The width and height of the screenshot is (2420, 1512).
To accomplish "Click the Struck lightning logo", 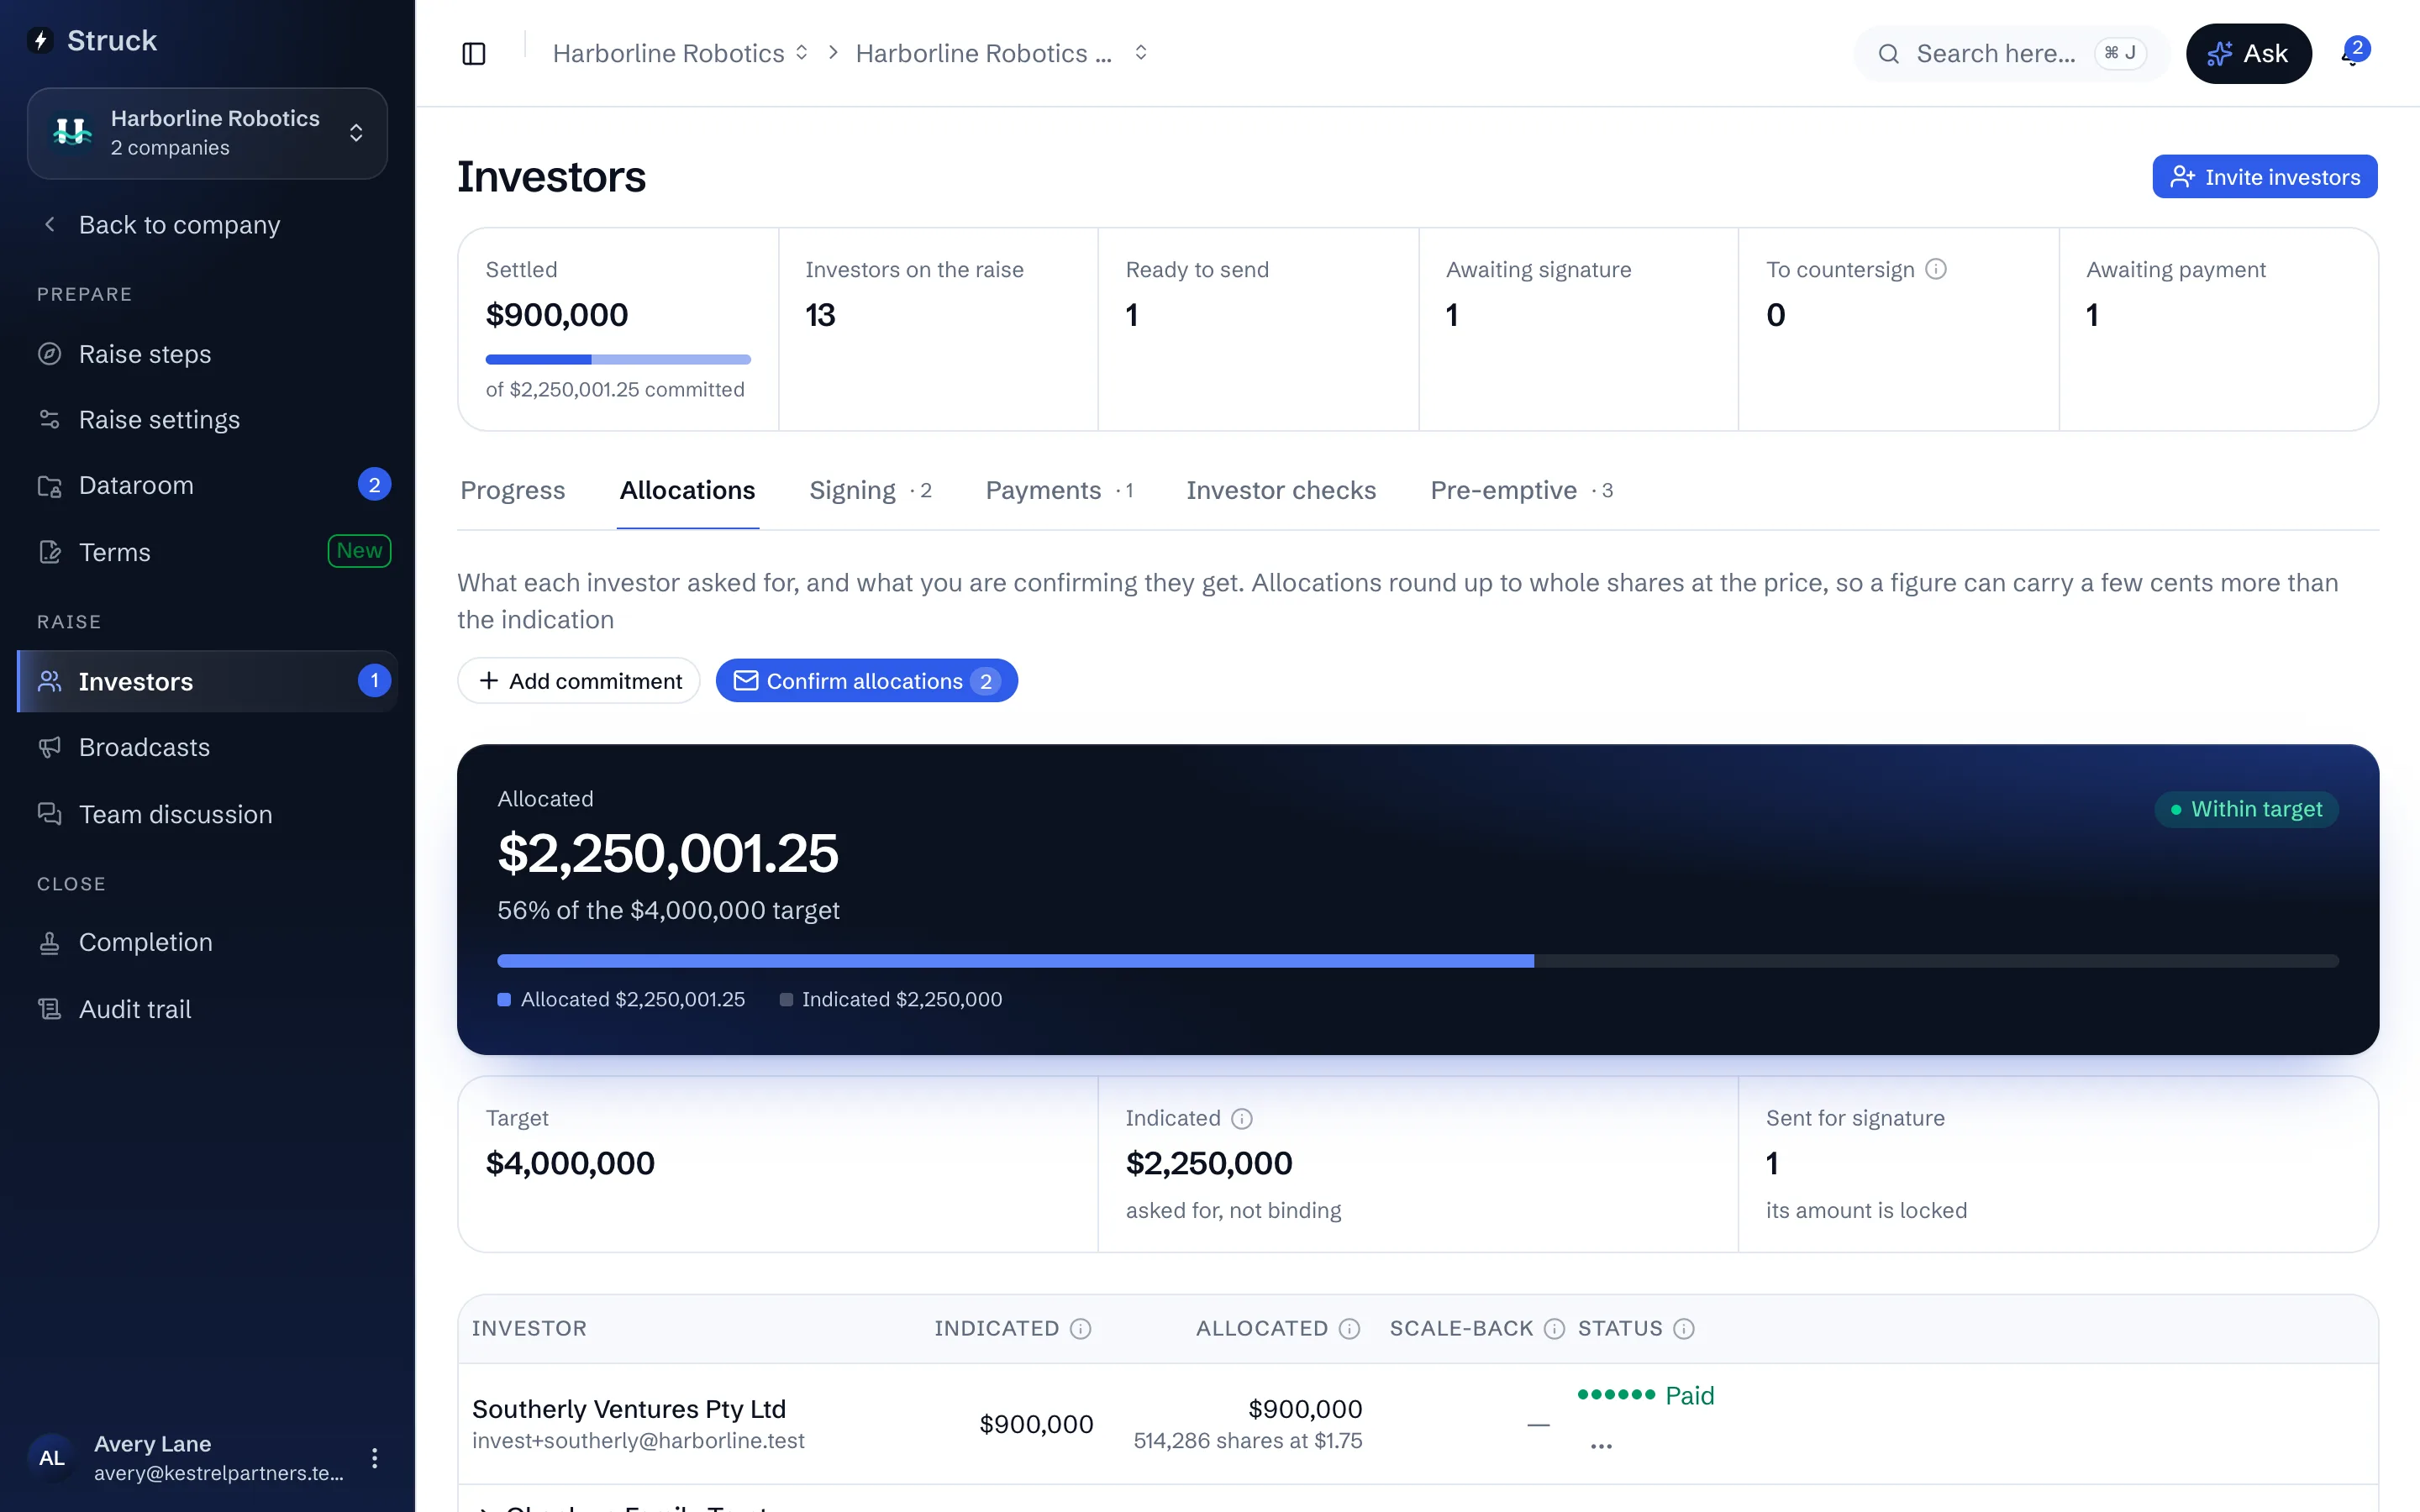I will pos(41,40).
